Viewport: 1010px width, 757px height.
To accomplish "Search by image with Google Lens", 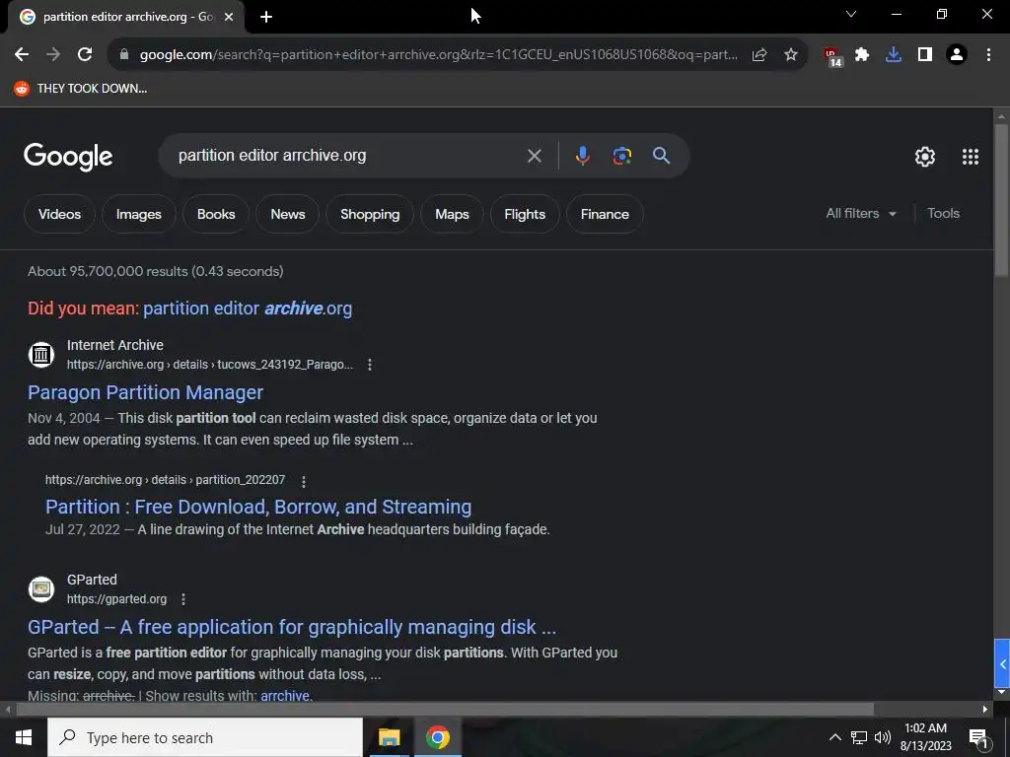I will point(621,156).
